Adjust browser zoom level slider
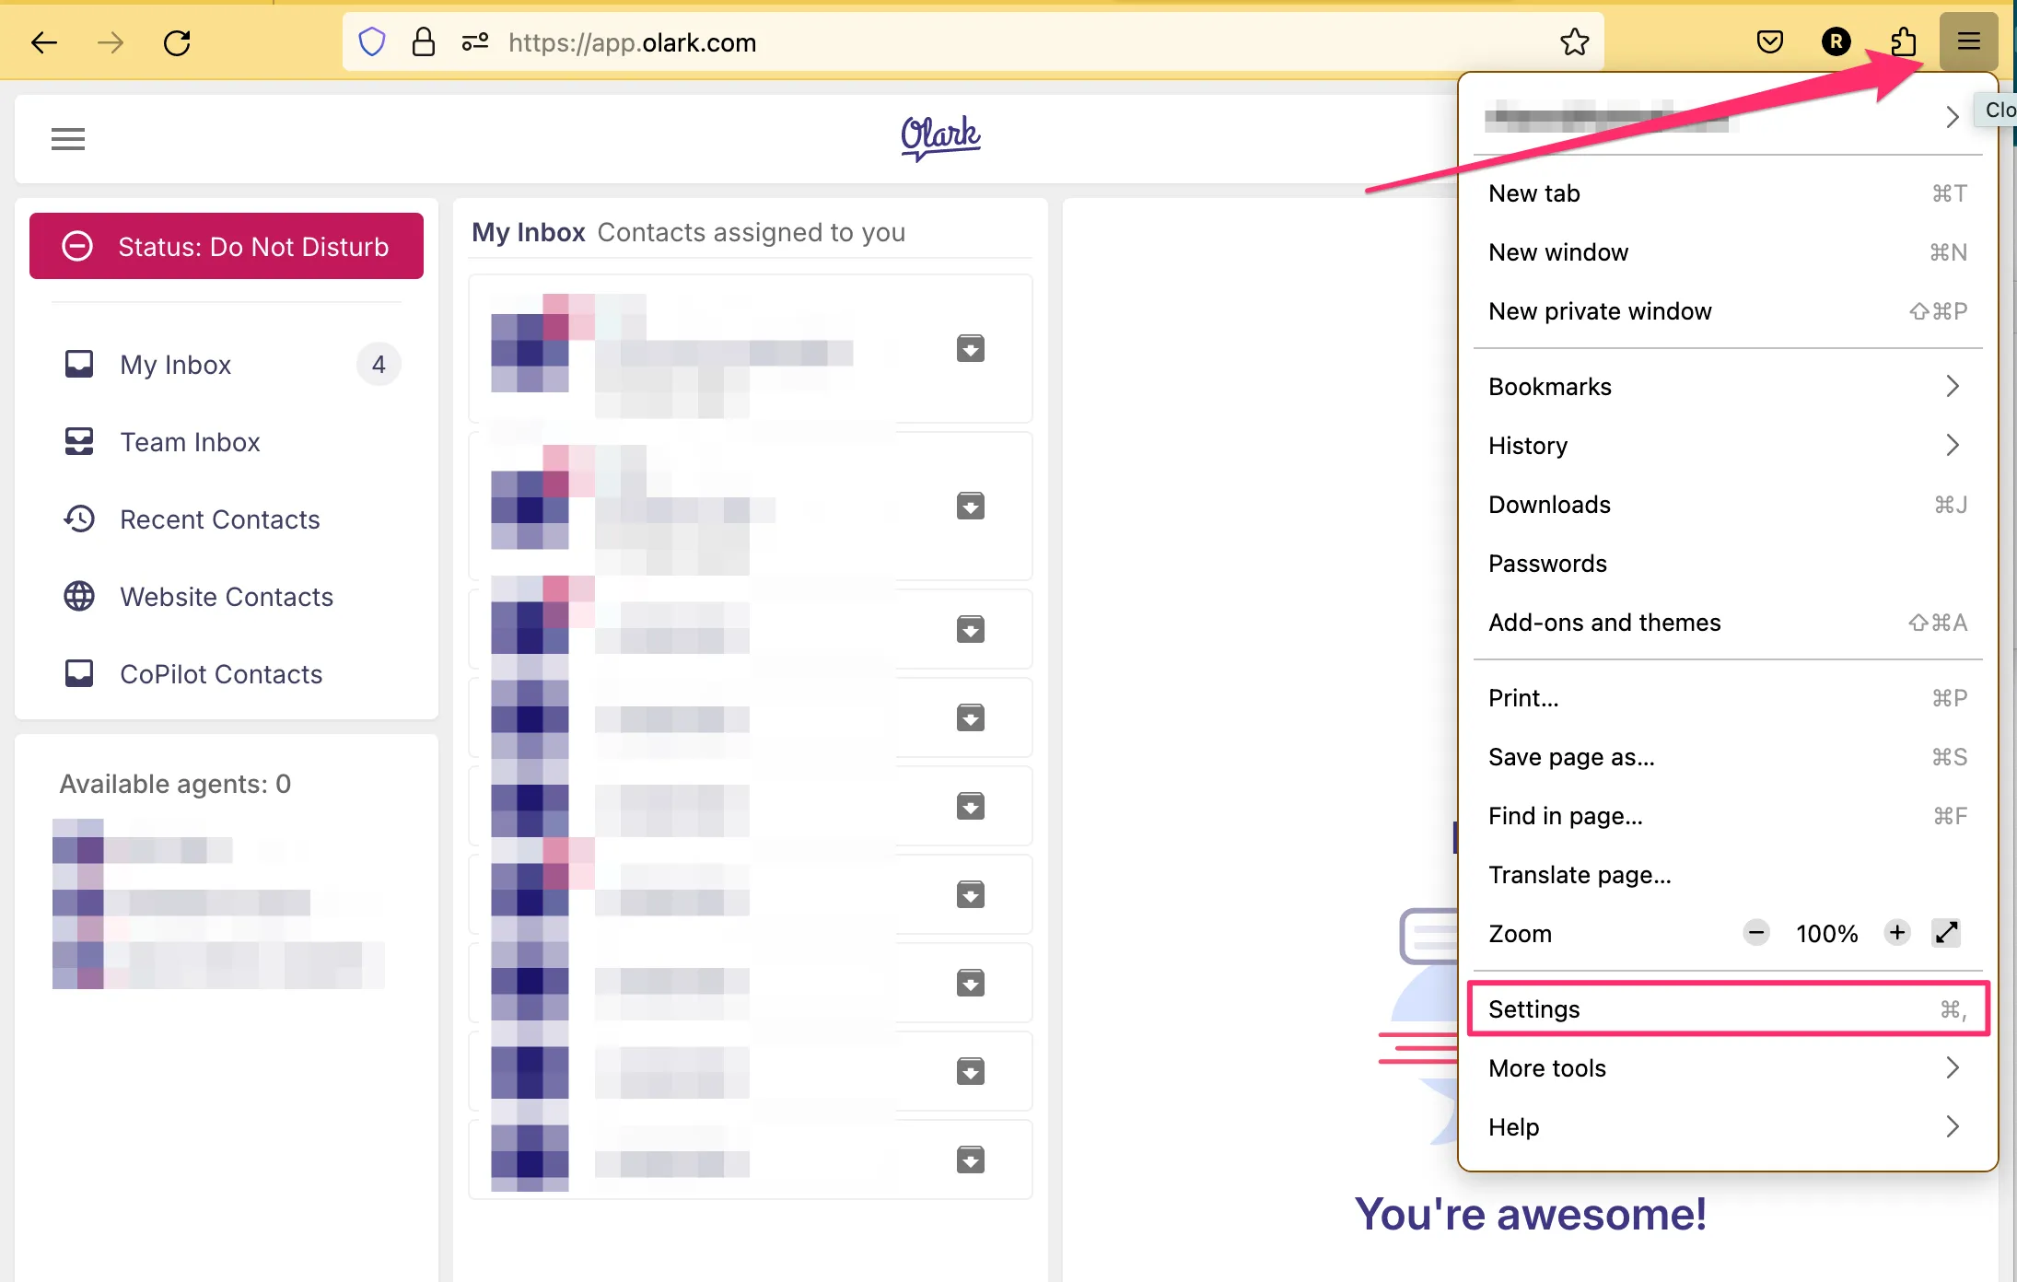Viewport: 2017px width, 1282px height. click(1829, 934)
